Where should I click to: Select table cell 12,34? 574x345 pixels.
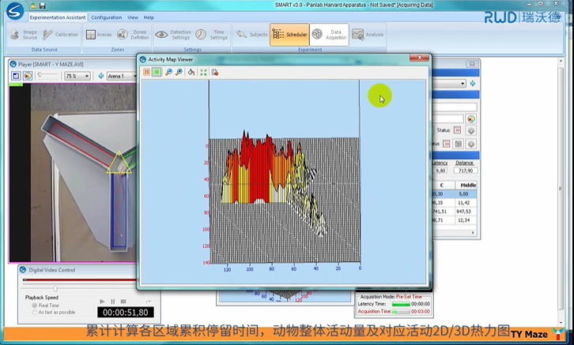tap(466, 220)
